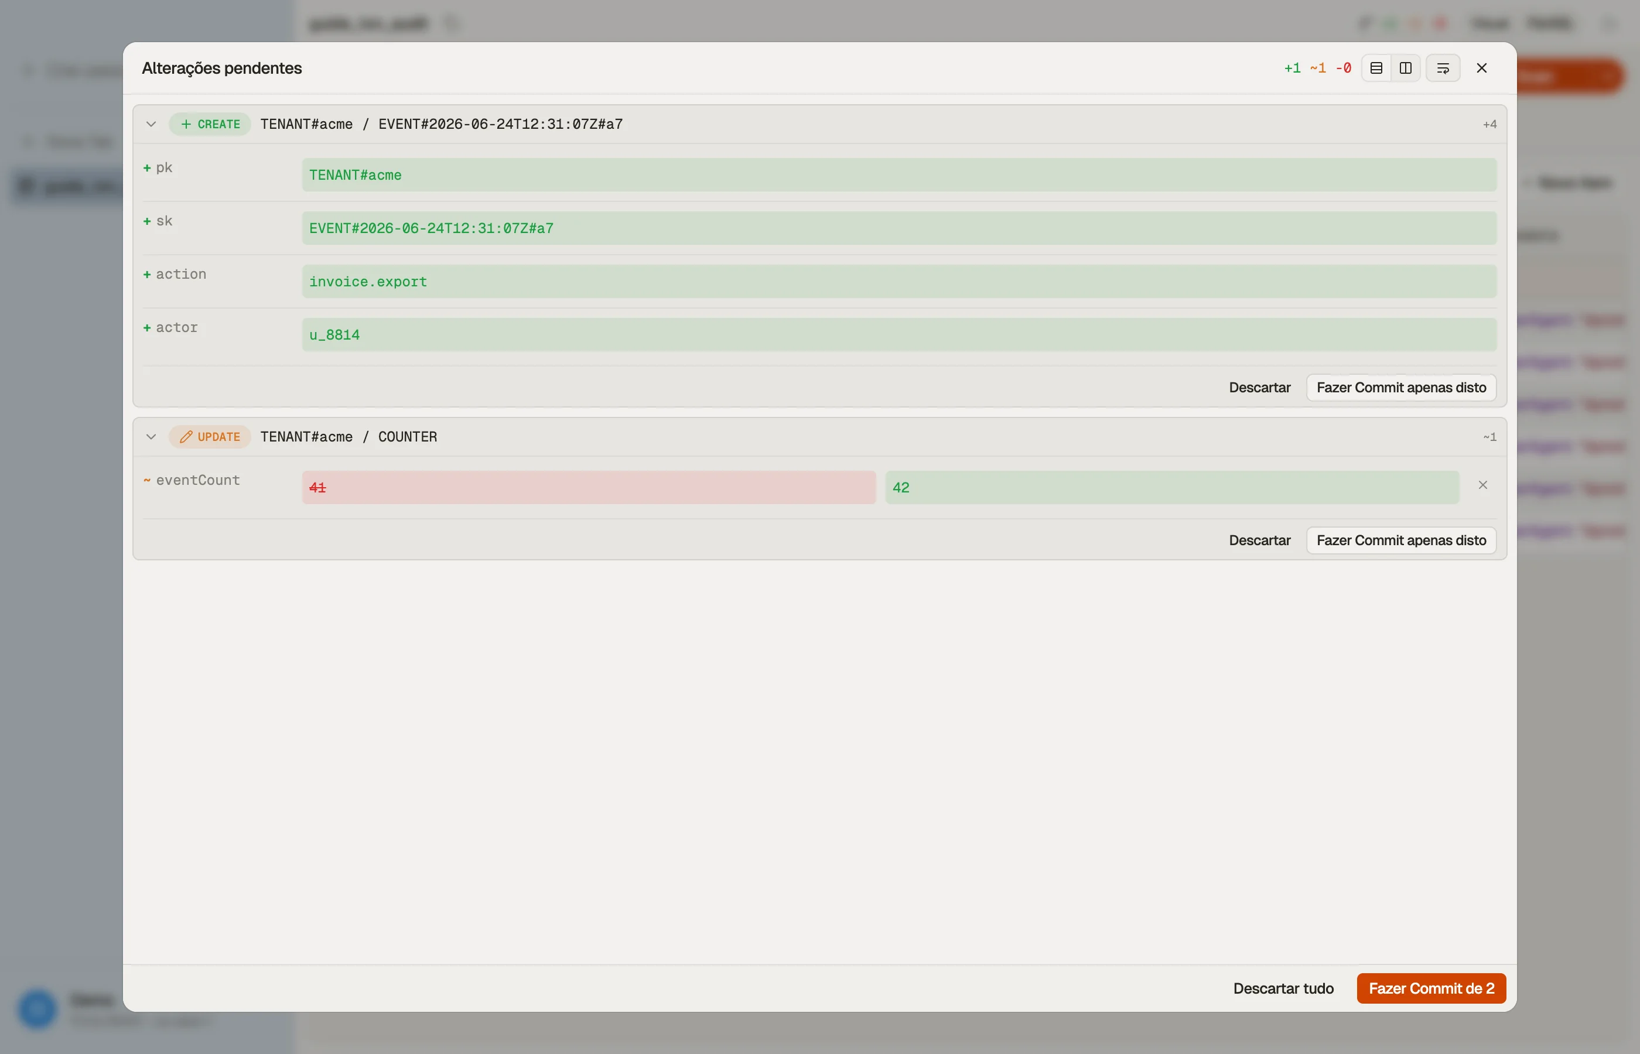Click the CREATE badge
Viewport: 1640px width, 1054px height.
pos(210,124)
